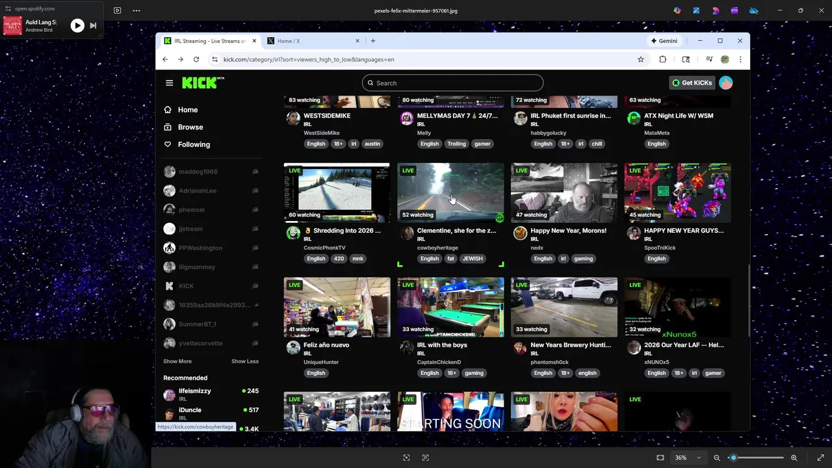Bookmark this page with the star icon
The image size is (832, 468).
click(641, 59)
